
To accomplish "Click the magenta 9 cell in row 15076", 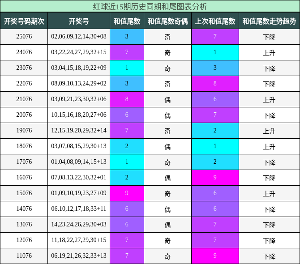I will click(127, 193).
